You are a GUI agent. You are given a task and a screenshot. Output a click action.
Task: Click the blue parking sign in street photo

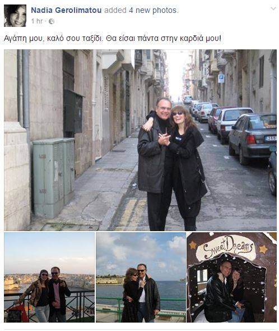[221, 79]
